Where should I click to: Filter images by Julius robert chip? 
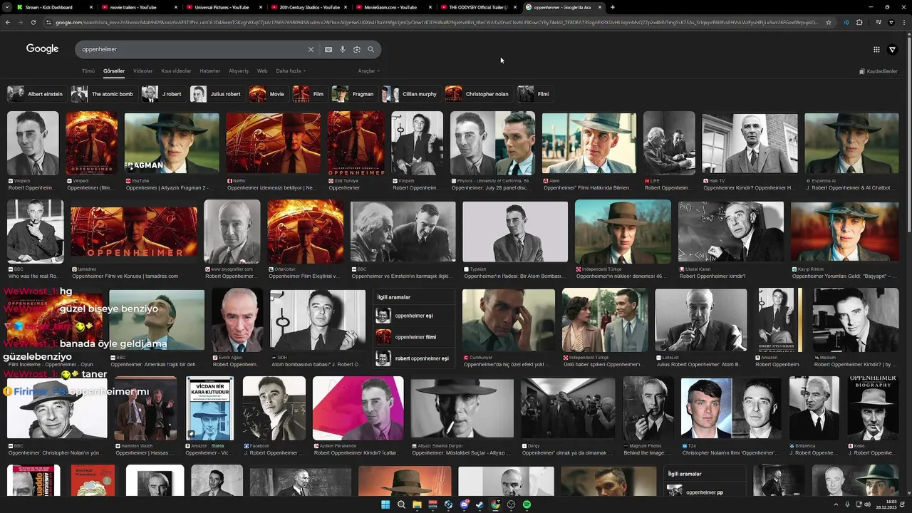(217, 94)
